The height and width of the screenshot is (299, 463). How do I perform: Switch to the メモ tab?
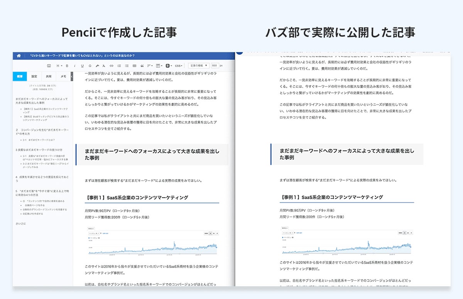pyautogui.click(x=64, y=76)
